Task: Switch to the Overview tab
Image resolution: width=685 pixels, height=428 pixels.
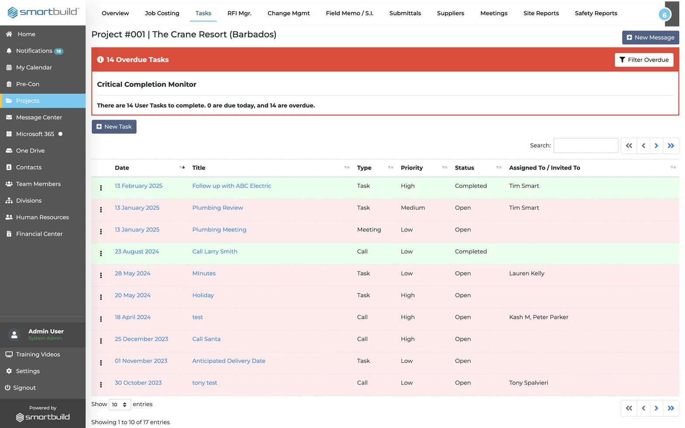Action: coord(115,13)
